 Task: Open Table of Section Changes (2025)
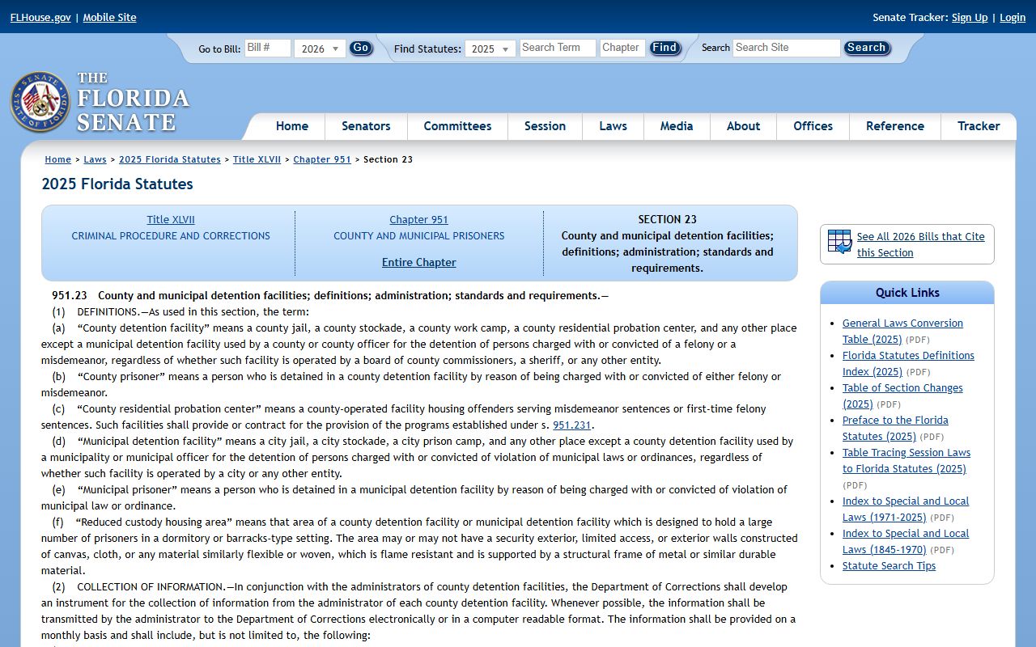(x=902, y=395)
